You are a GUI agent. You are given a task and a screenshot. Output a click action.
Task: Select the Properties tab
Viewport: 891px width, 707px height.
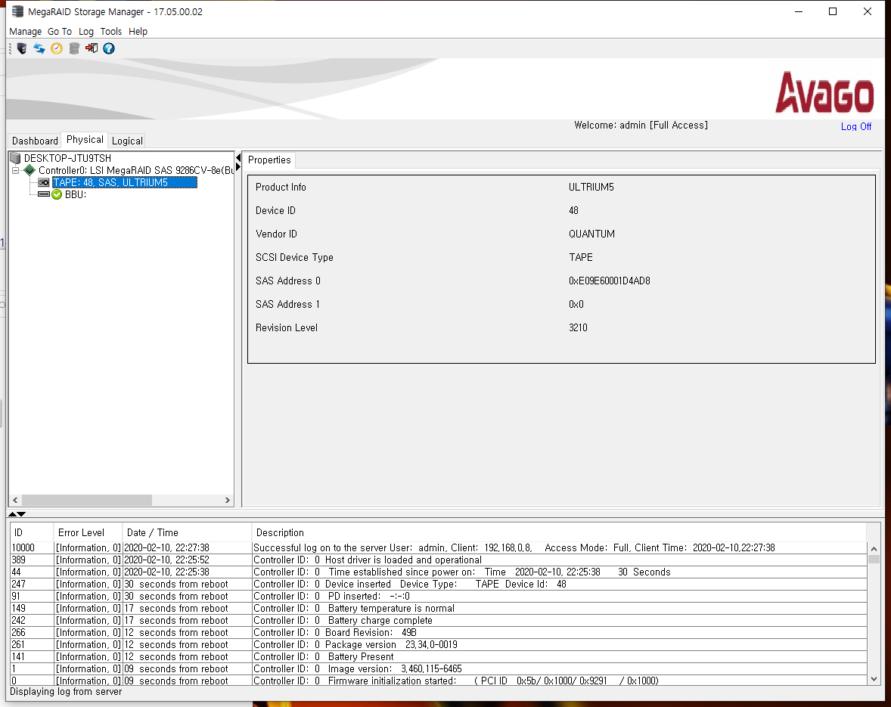[269, 160]
